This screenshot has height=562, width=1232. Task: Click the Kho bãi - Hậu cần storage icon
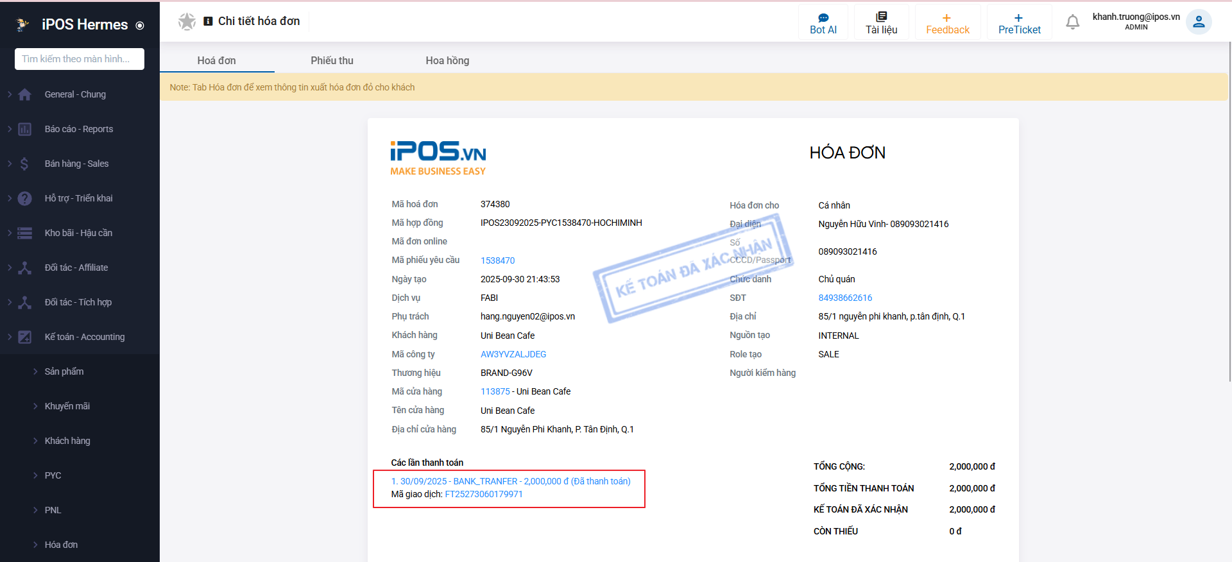(24, 233)
